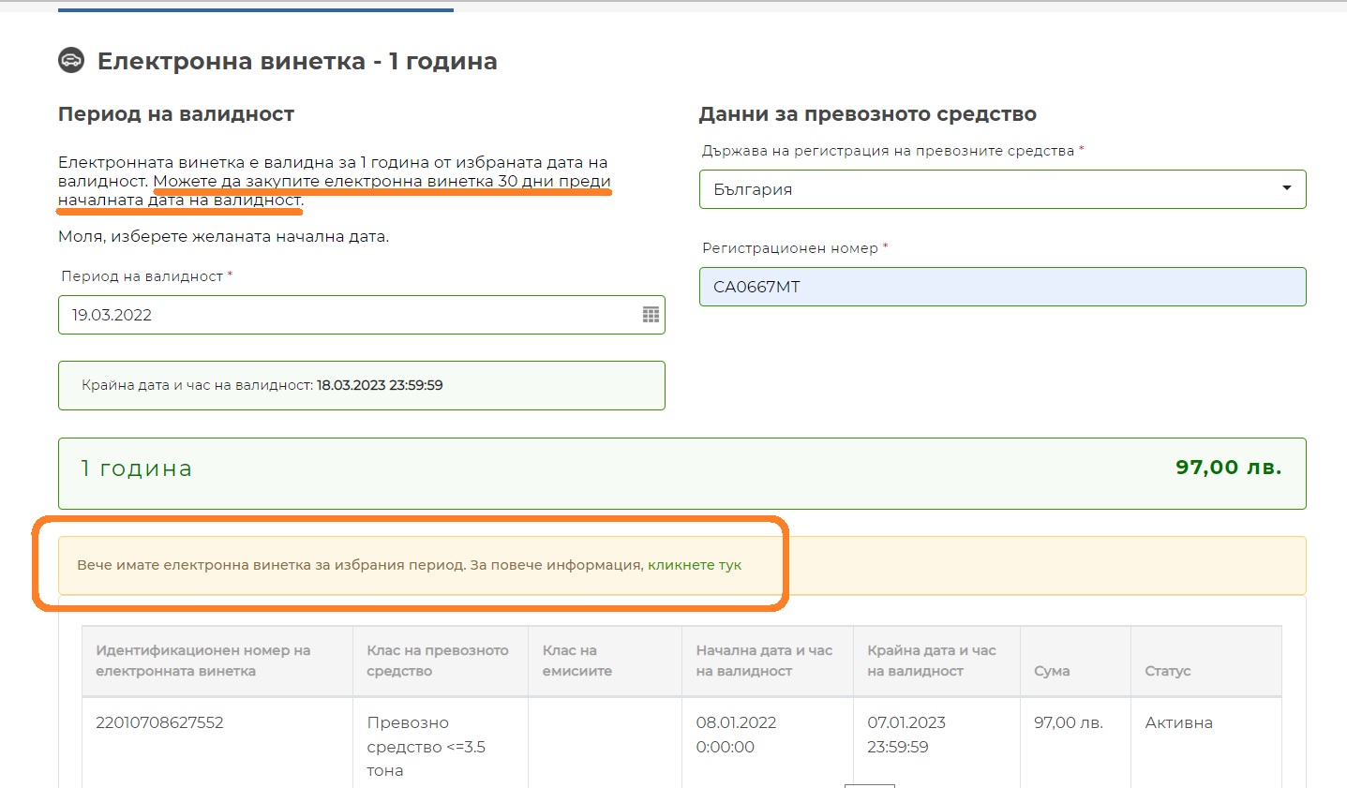The height and width of the screenshot is (788, 1347).
Task: Click the blue progress bar at page top
Action: [255, 9]
